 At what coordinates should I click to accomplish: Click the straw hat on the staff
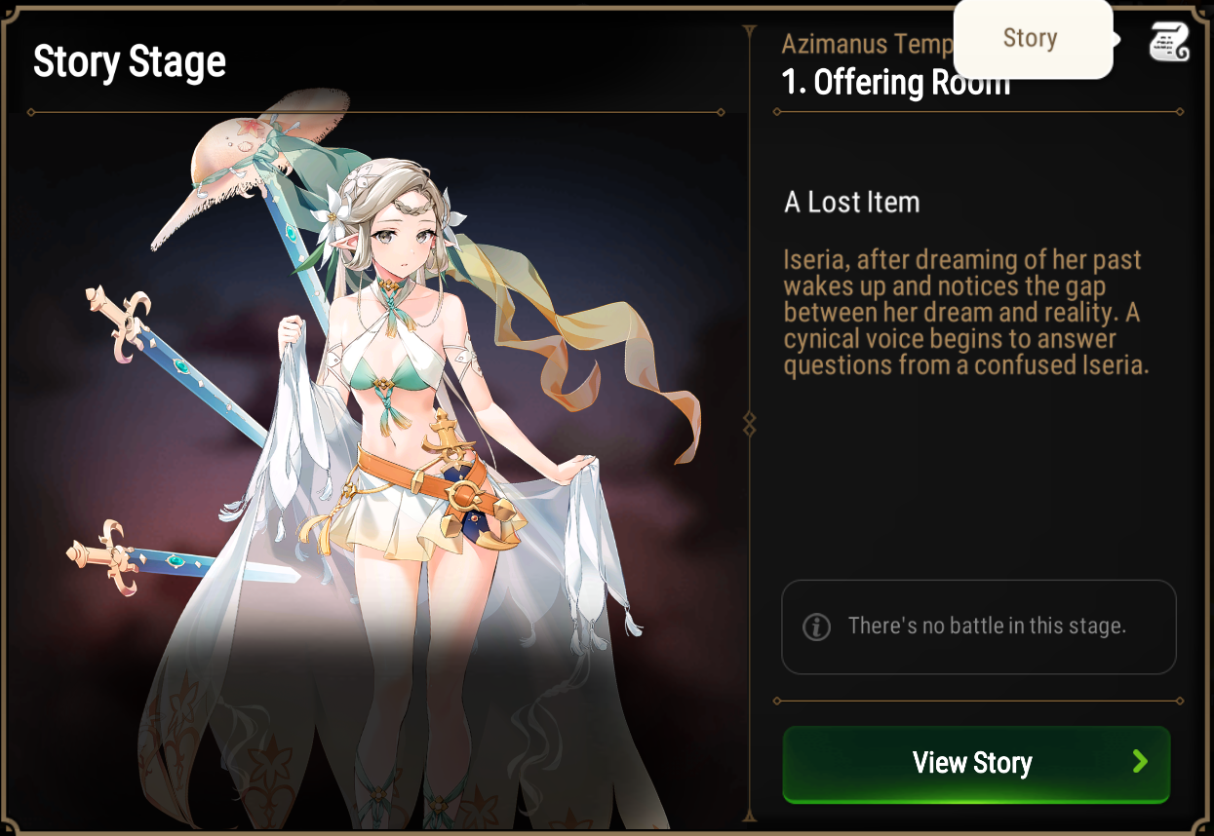pyautogui.click(x=249, y=166)
